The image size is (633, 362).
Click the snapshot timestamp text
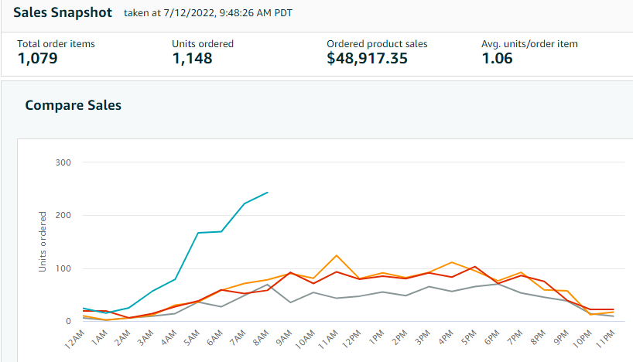pyautogui.click(x=208, y=13)
